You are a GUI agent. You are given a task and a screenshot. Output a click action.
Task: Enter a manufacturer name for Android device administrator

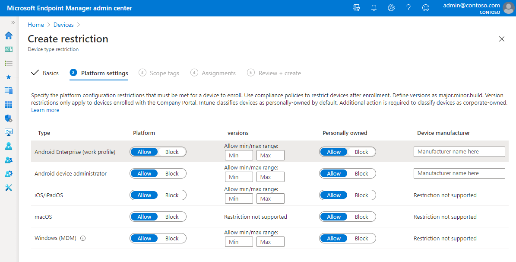459,173
